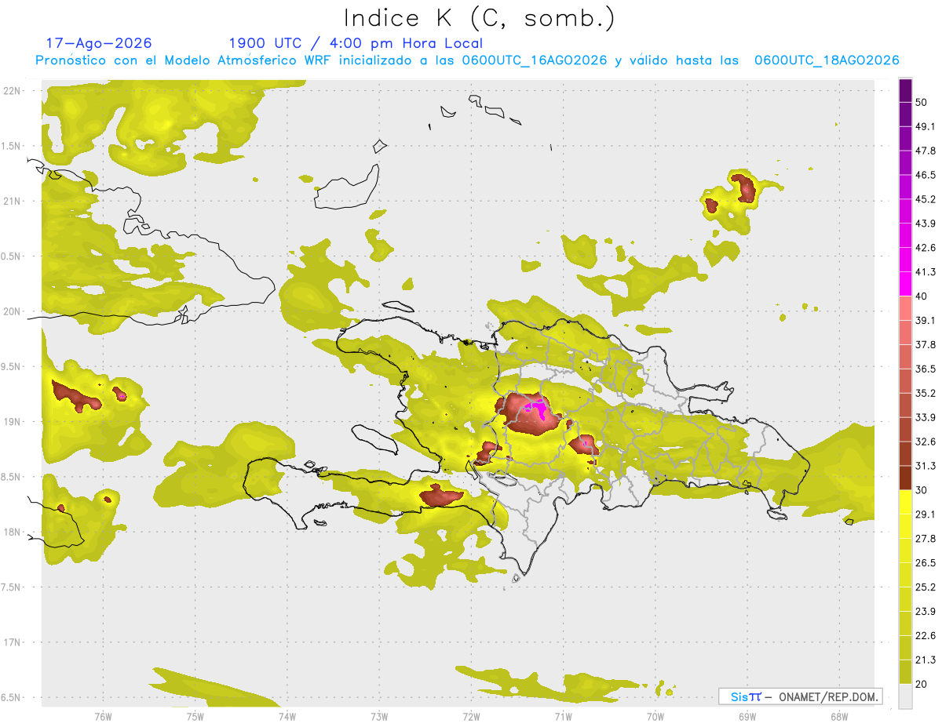
Task: Pick the grey swatch below the 20 label
Action: click(905, 696)
